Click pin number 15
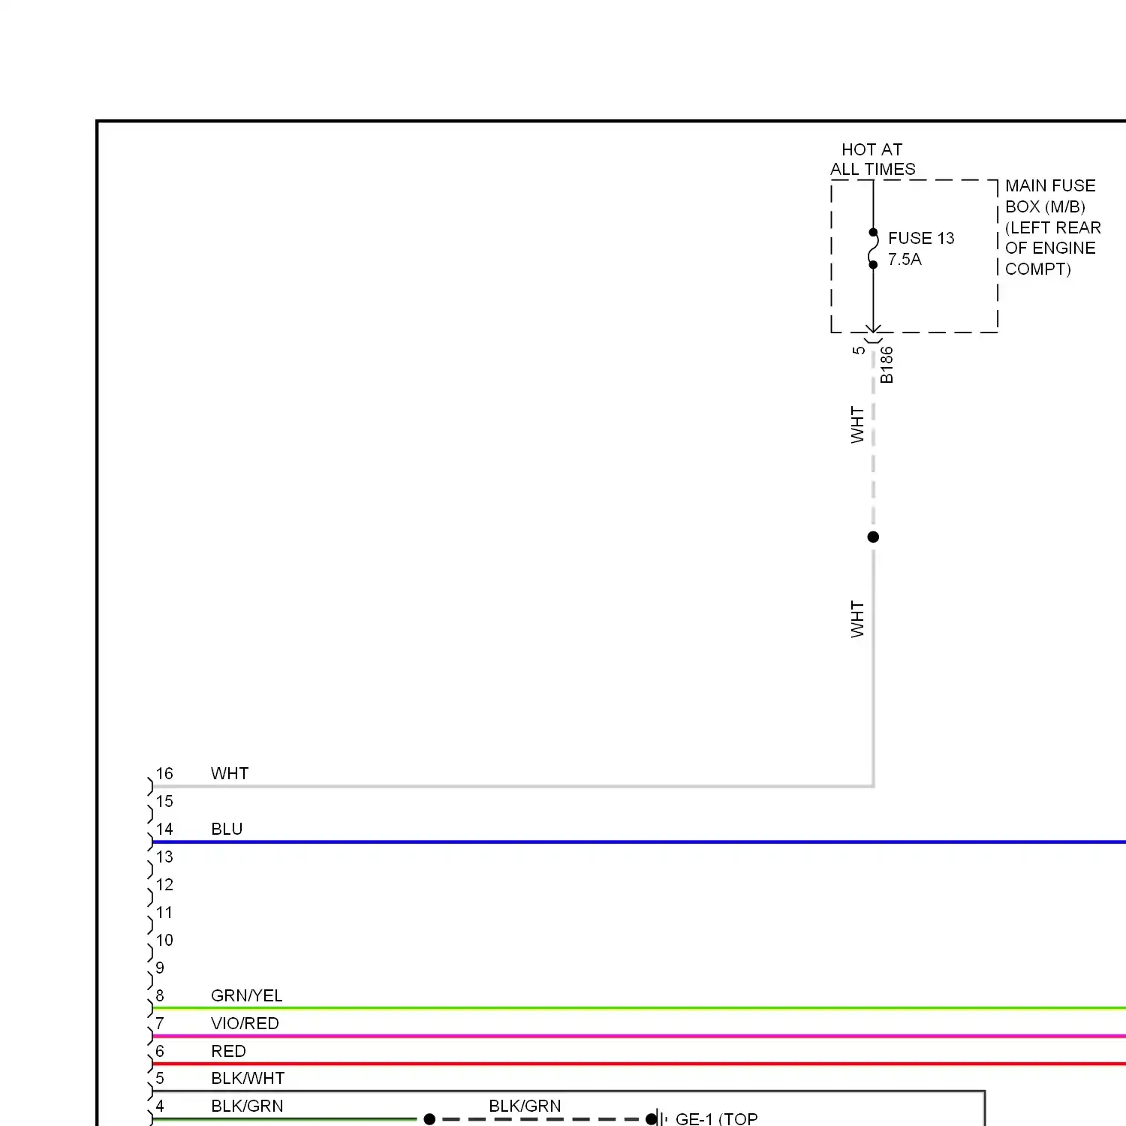This screenshot has width=1126, height=1126. [164, 801]
